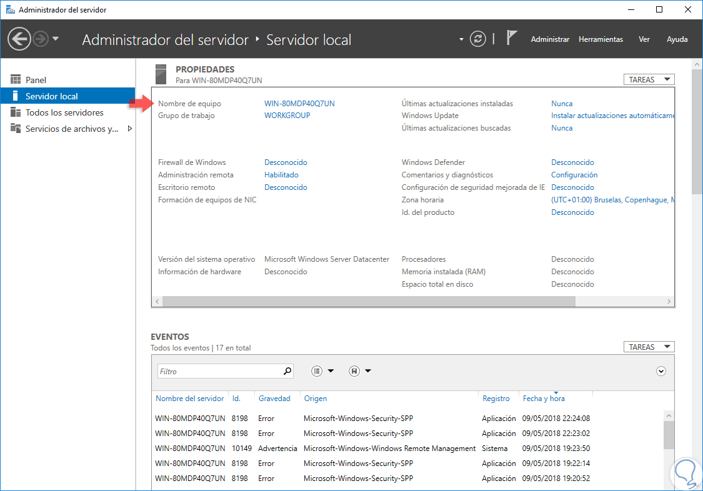The image size is (703, 491).
Task: Expand Servicios de archivos submenu arrow
Action: tap(129, 129)
